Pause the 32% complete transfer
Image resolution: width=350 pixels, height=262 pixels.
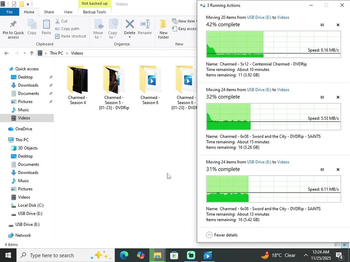(322, 97)
